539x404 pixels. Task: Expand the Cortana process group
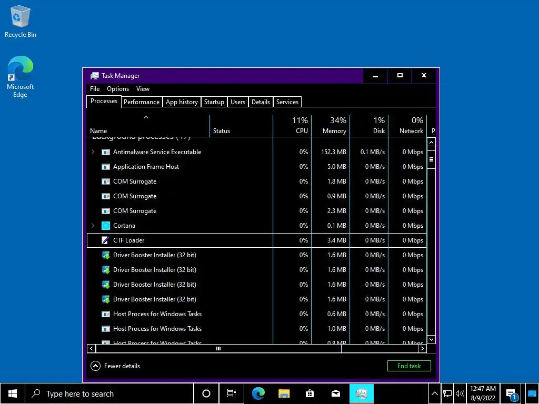93,226
